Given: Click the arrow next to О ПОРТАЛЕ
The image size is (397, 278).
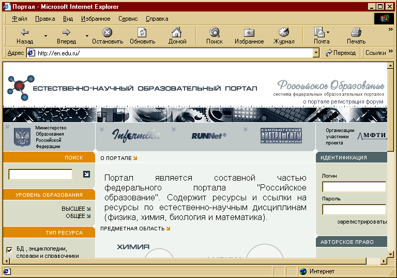Looking at the screenshot, I should [135, 158].
